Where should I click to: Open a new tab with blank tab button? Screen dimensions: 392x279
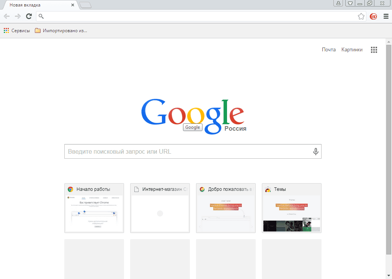(x=85, y=5)
